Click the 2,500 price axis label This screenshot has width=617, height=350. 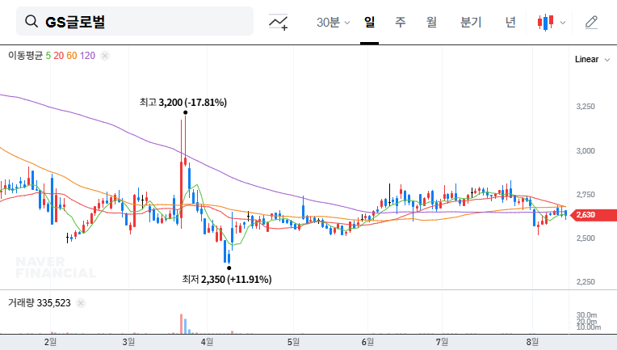(x=586, y=238)
